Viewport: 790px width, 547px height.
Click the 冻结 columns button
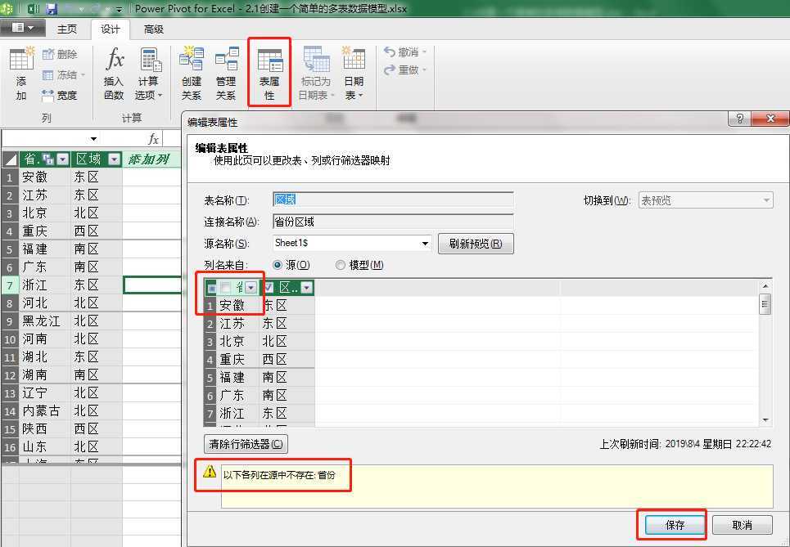tap(64, 75)
